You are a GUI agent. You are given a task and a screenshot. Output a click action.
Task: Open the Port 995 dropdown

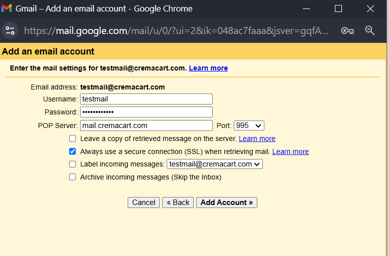pos(249,125)
